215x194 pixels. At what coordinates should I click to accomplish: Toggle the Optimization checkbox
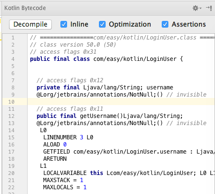[x=102, y=24]
